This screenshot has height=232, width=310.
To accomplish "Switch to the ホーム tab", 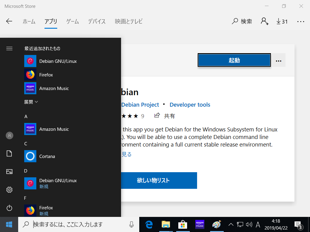I will [x=29, y=21].
